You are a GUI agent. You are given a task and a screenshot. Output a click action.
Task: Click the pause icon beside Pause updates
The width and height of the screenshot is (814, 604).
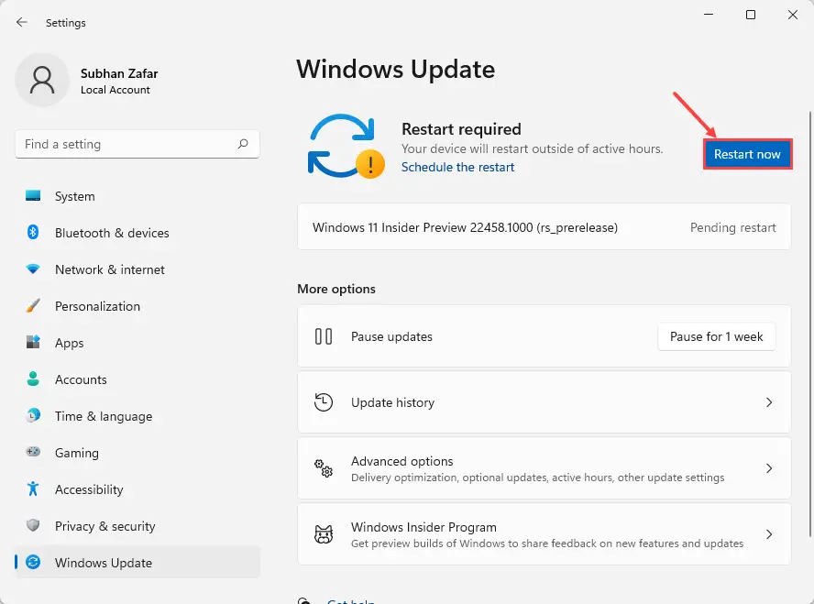[x=324, y=336]
